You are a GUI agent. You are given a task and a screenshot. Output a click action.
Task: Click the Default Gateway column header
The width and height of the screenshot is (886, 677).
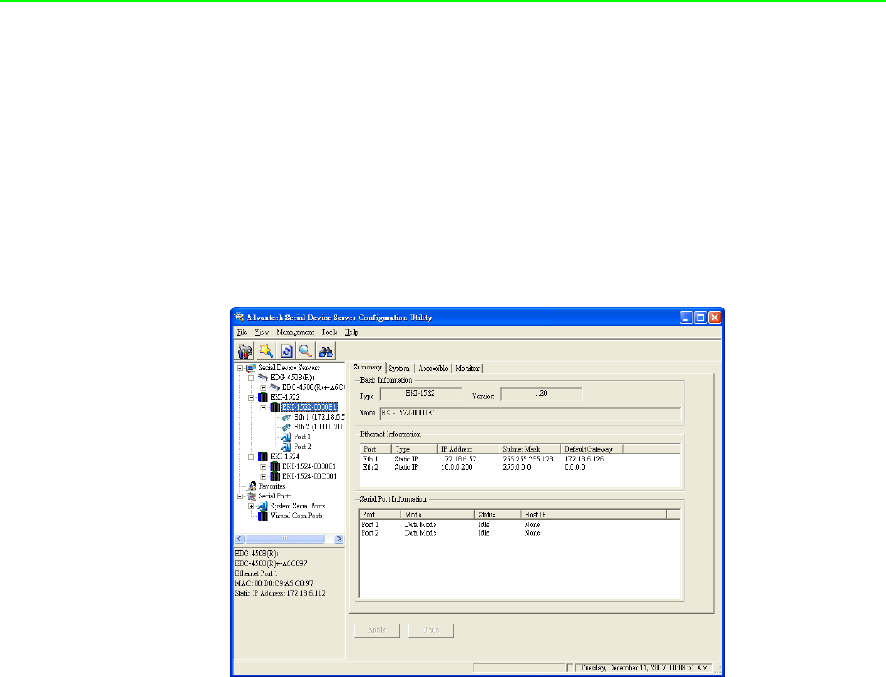pyautogui.click(x=591, y=449)
